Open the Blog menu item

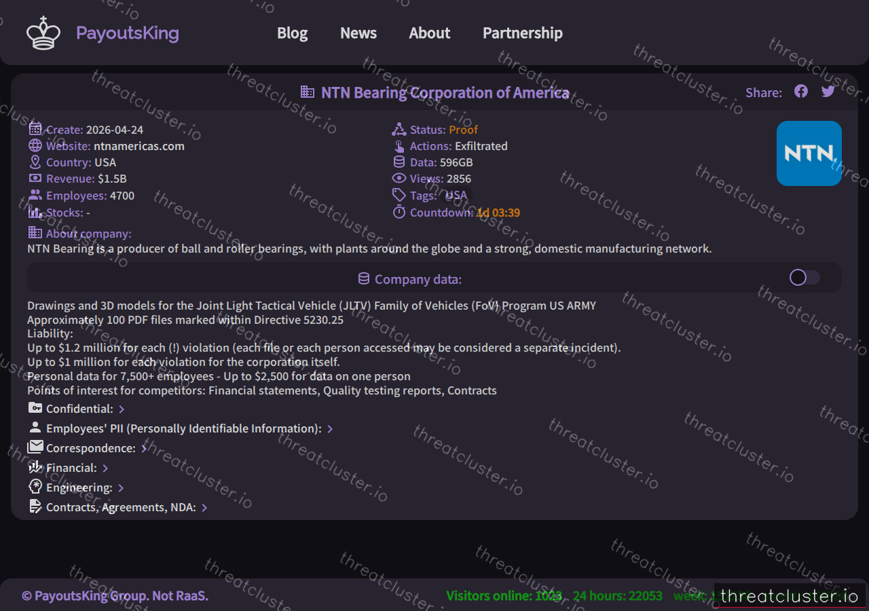(293, 33)
